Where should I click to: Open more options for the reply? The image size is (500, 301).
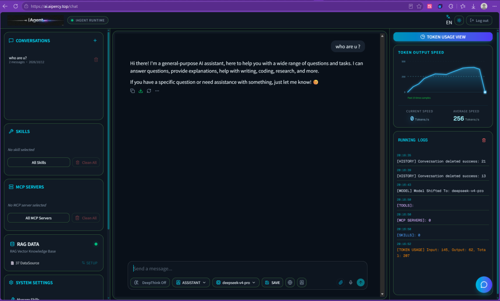coord(157,91)
